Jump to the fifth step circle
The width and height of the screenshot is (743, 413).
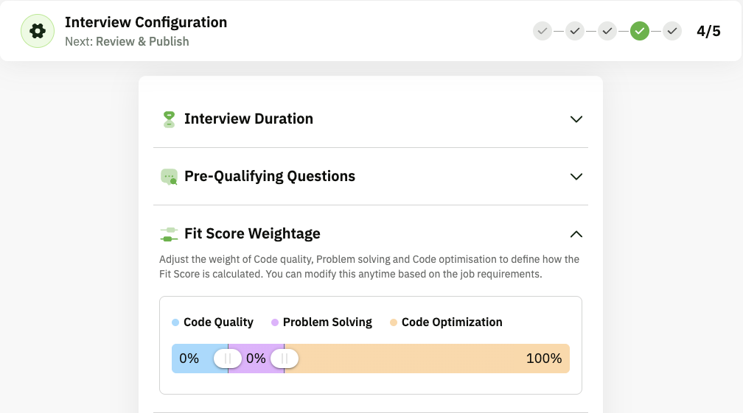[x=672, y=31]
